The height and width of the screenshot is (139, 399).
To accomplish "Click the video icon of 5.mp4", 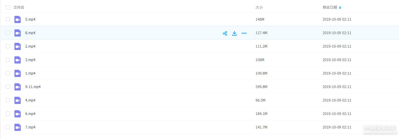I will click(17, 19).
